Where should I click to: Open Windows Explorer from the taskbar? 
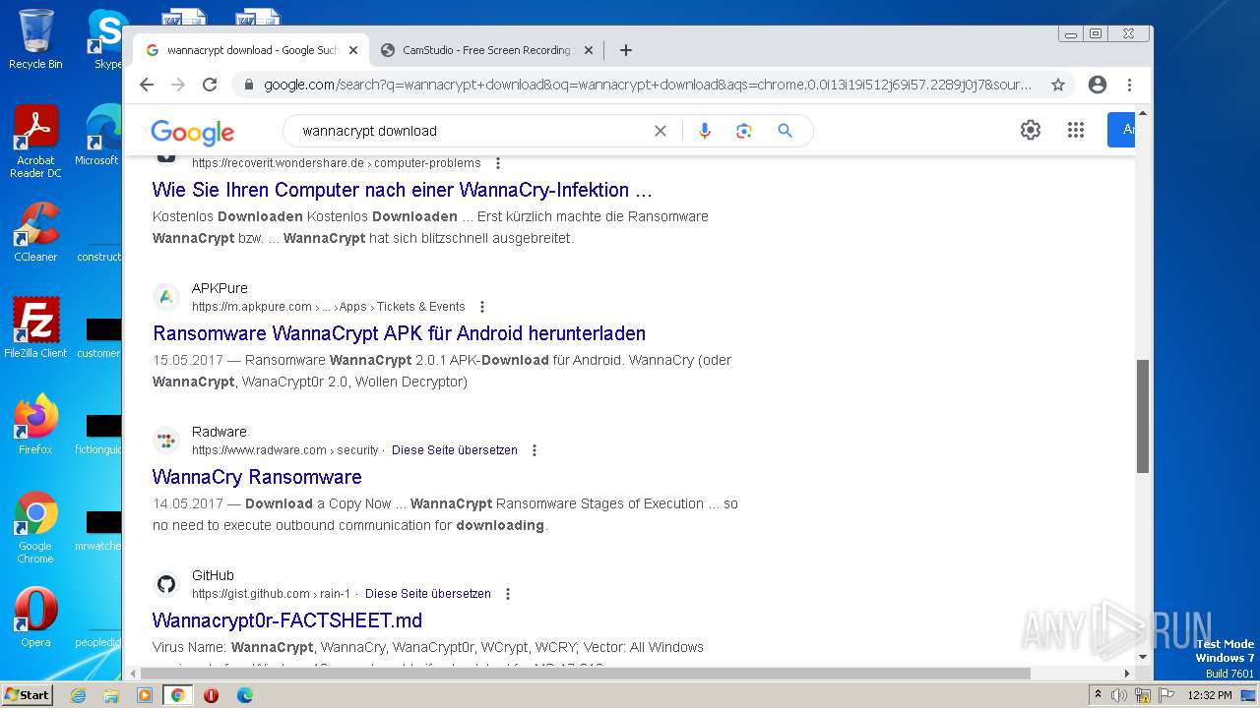(111, 695)
